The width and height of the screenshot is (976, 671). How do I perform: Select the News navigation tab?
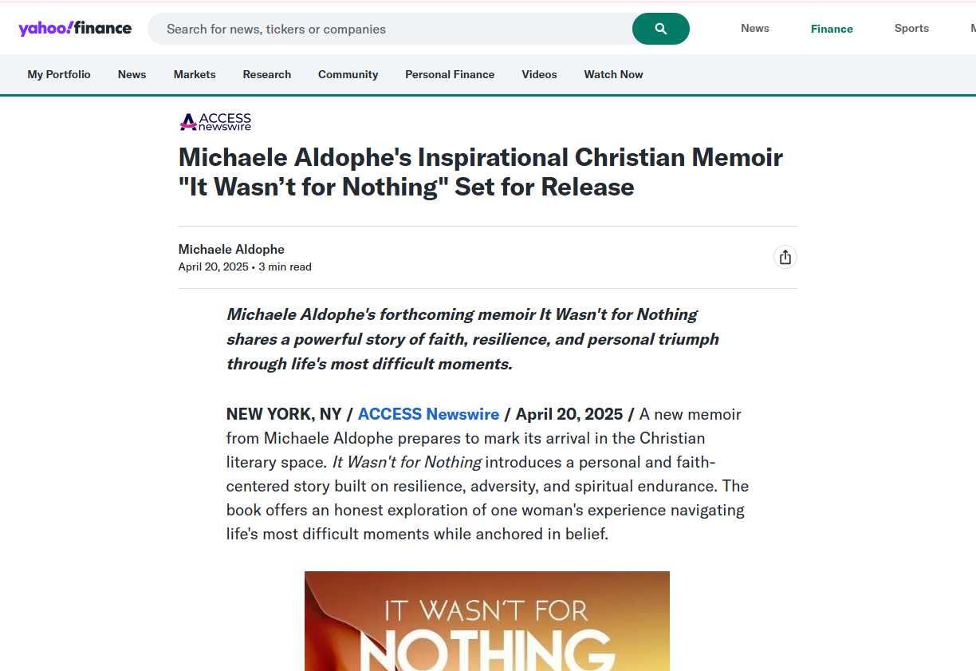click(132, 74)
